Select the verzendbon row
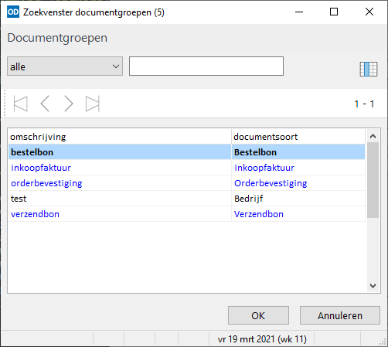 point(187,214)
